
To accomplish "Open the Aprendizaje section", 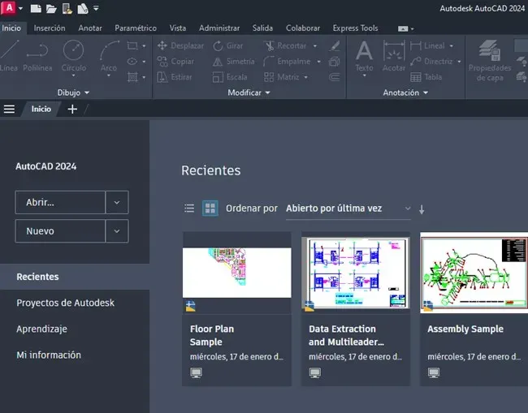I will pyautogui.click(x=41, y=329).
